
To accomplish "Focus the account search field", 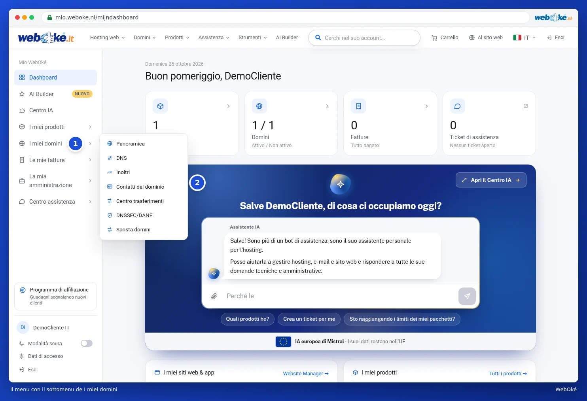I will [364, 38].
